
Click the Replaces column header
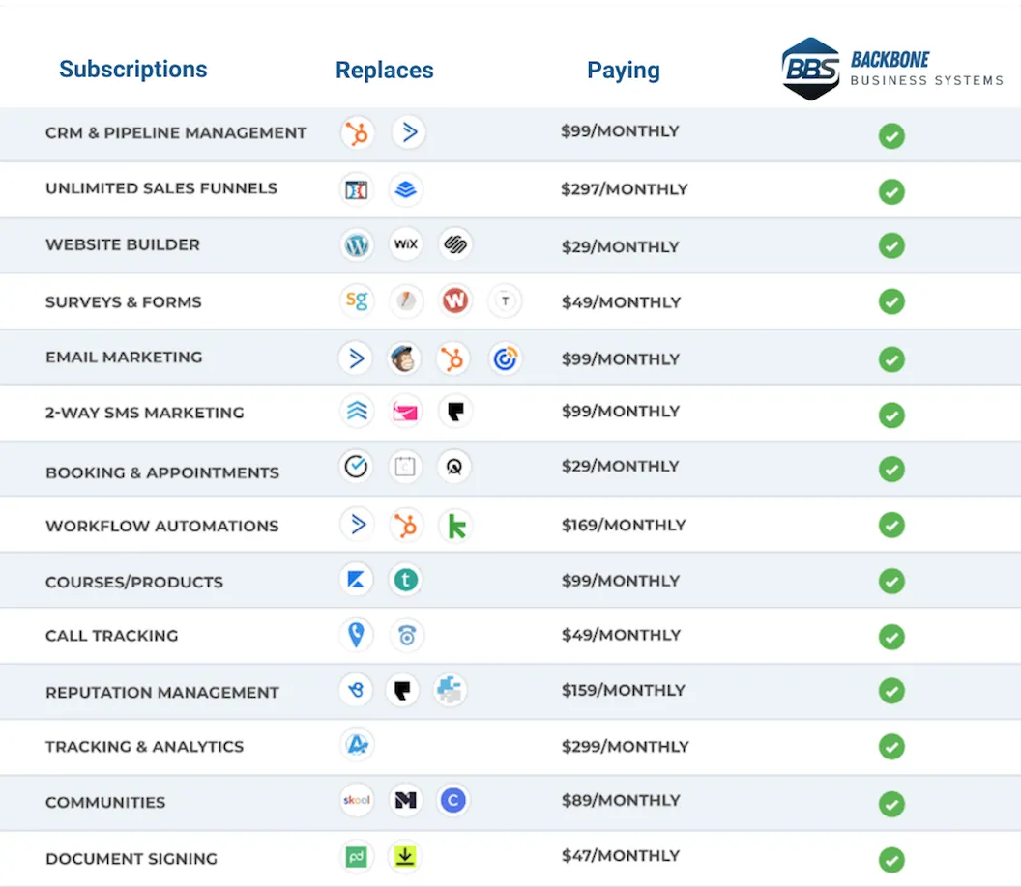[x=384, y=70]
